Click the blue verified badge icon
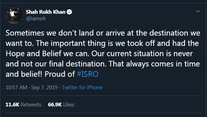The image size is (207, 117). [69, 12]
